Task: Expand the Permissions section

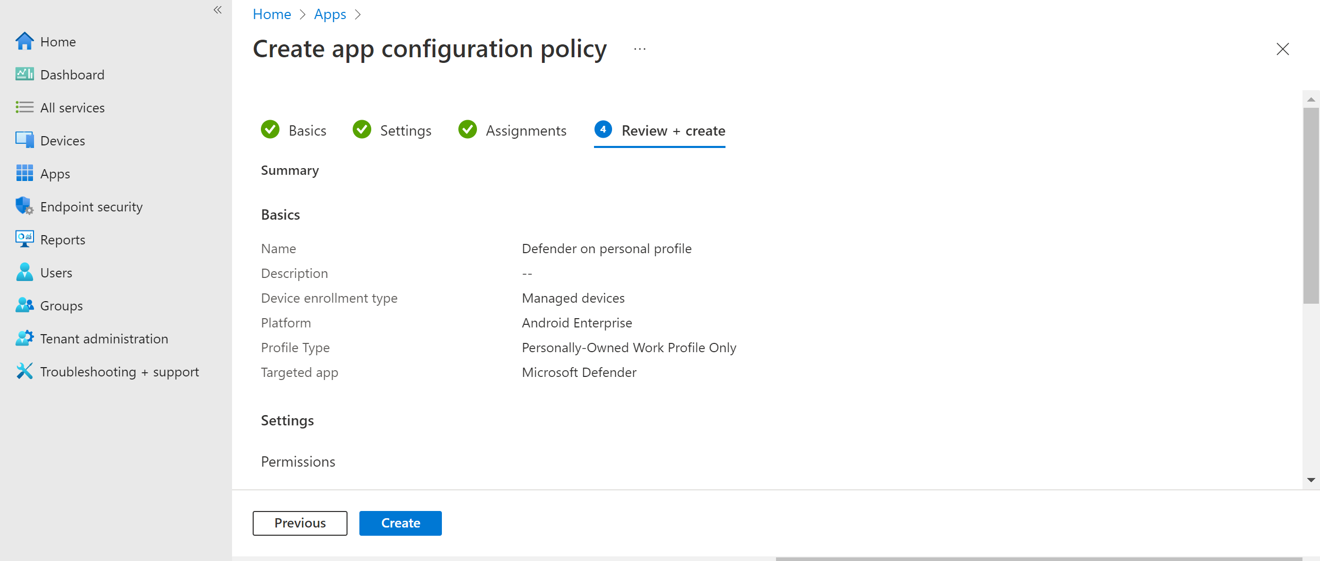Action: (x=299, y=461)
